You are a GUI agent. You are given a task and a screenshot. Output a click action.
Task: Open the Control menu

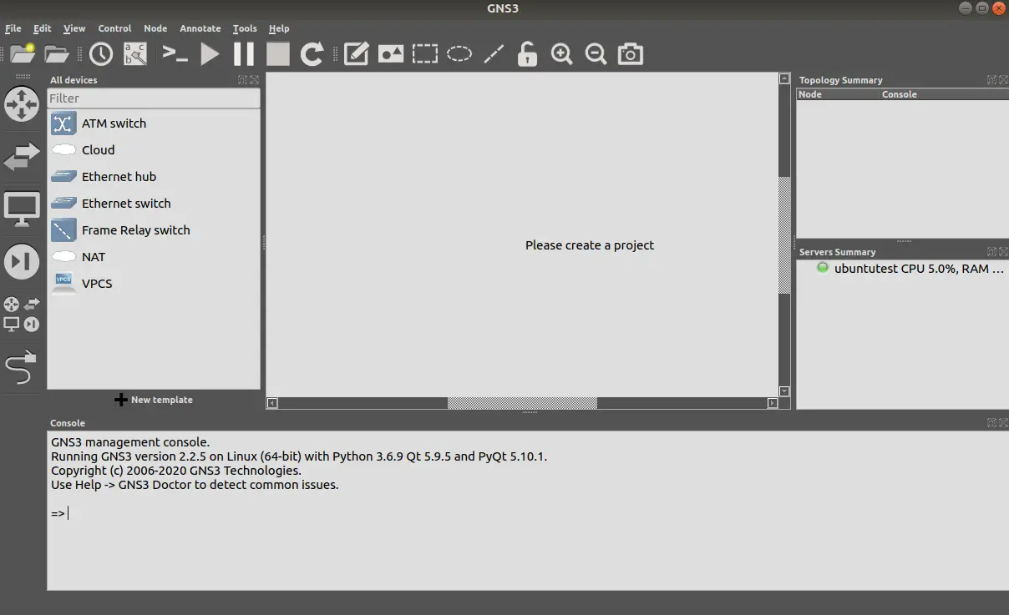pos(114,28)
